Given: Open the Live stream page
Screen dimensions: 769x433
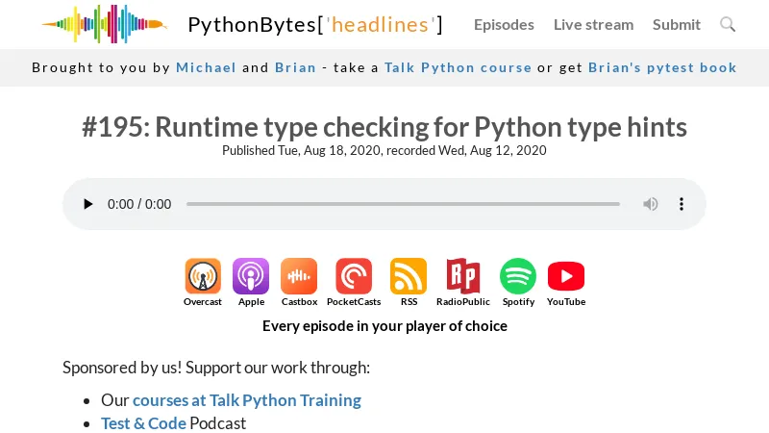Looking at the screenshot, I should point(593,24).
